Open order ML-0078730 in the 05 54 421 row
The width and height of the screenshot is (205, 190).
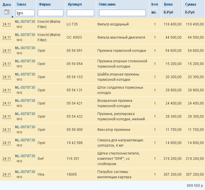coord(25,101)
